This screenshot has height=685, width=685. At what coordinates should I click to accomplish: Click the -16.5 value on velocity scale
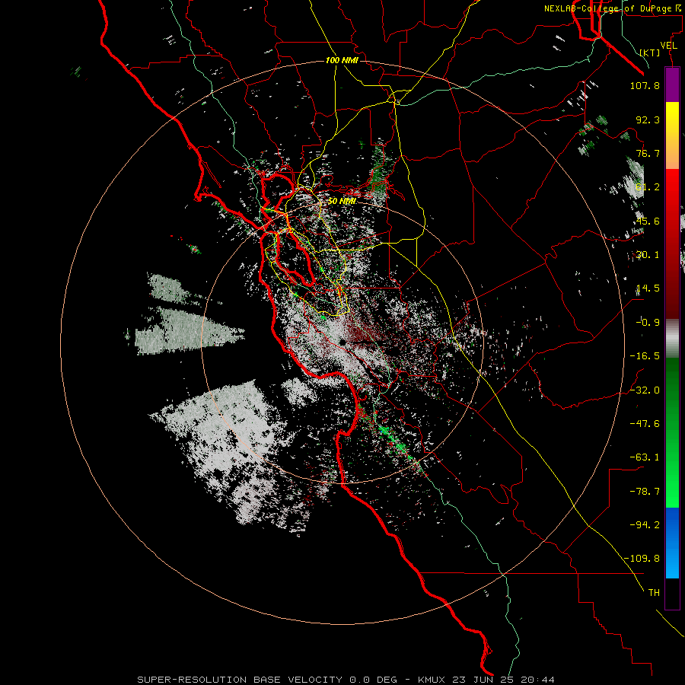645,356
